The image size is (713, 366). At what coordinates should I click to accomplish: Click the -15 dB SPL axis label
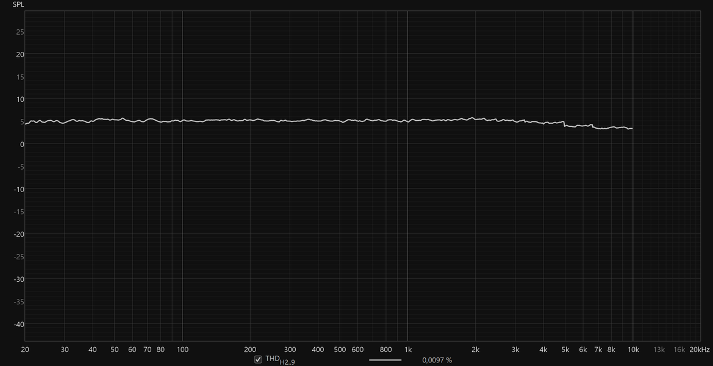tap(18, 212)
